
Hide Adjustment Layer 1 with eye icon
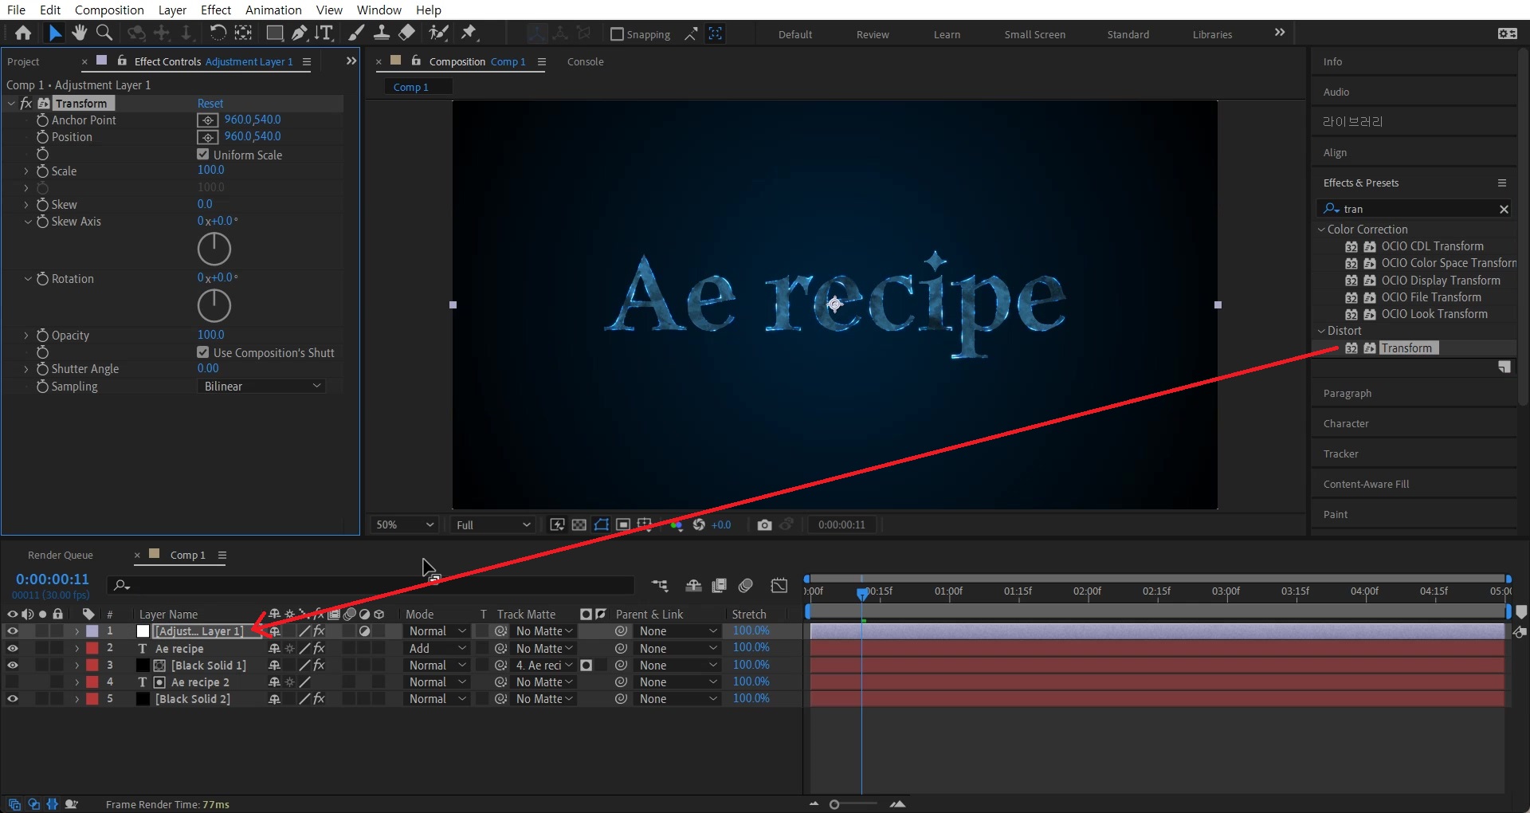(13, 631)
